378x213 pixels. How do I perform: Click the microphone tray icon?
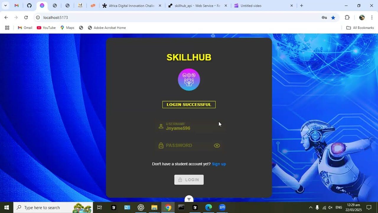(x=317, y=207)
